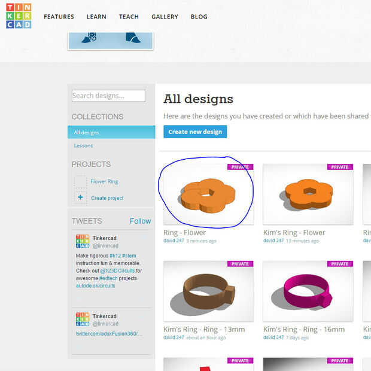Click Follow link in Tweets section

[140, 221]
